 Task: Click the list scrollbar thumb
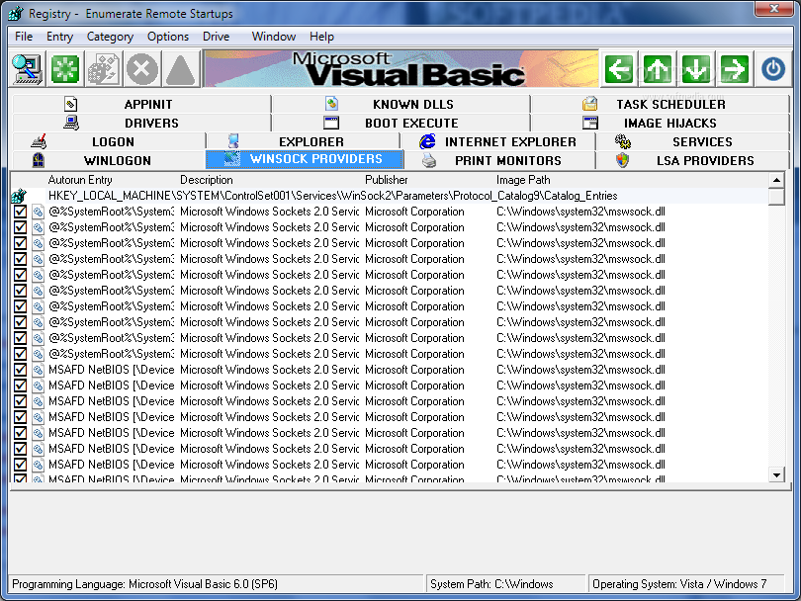(776, 197)
